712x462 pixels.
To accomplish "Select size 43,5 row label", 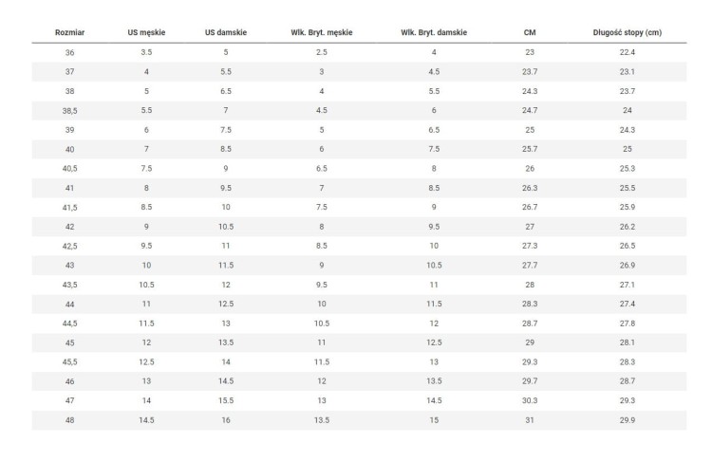I will coord(69,285).
